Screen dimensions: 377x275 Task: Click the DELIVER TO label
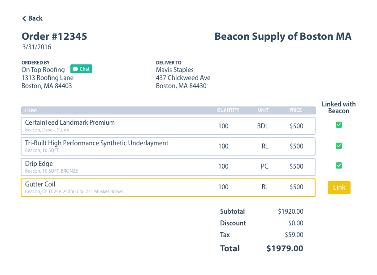[x=169, y=63]
